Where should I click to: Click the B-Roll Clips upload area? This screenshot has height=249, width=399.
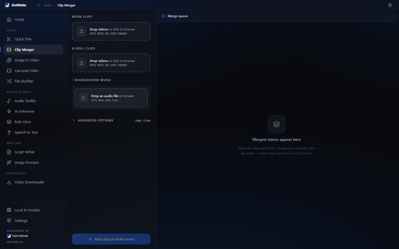[x=111, y=63]
